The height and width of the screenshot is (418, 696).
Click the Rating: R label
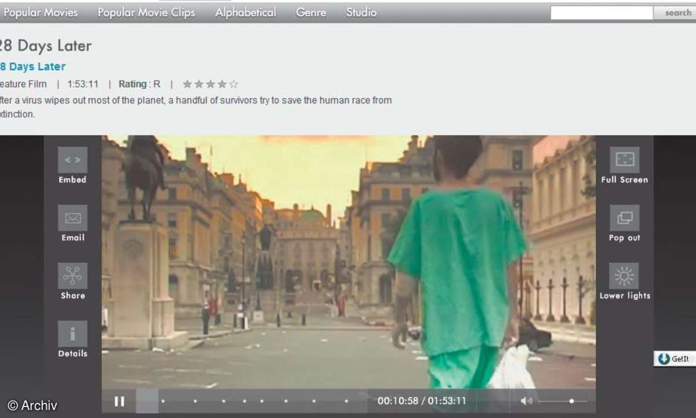[x=140, y=84]
